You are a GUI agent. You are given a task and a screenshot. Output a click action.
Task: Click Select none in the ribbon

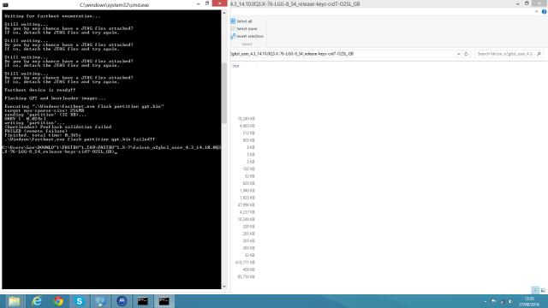click(x=243, y=28)
